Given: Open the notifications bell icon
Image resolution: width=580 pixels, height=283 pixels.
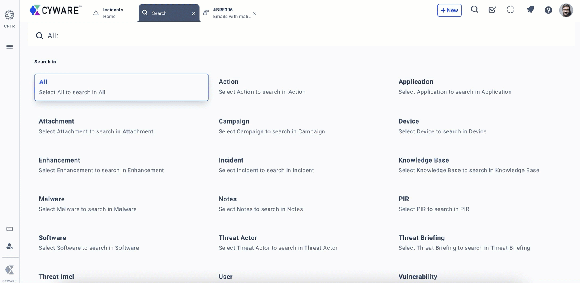Looking at the screenshot, I should pos(530,10).
